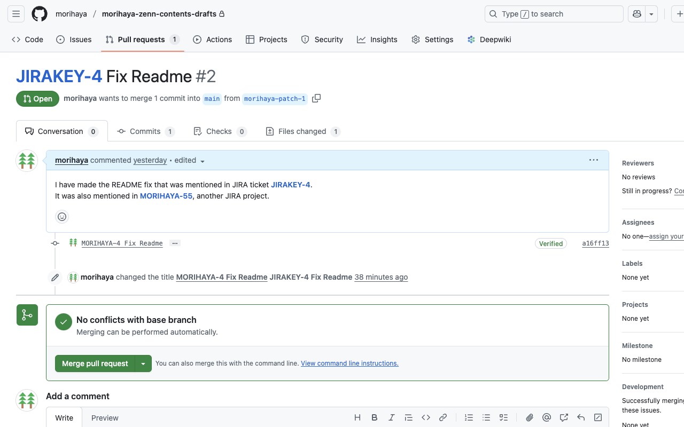The image size is (684, 427).
Task: Reference an issue or pull request
Action: point(564,417)
